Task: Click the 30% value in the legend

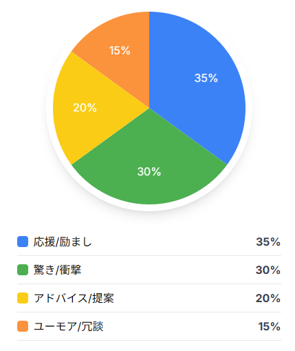Action: point(268,270)
